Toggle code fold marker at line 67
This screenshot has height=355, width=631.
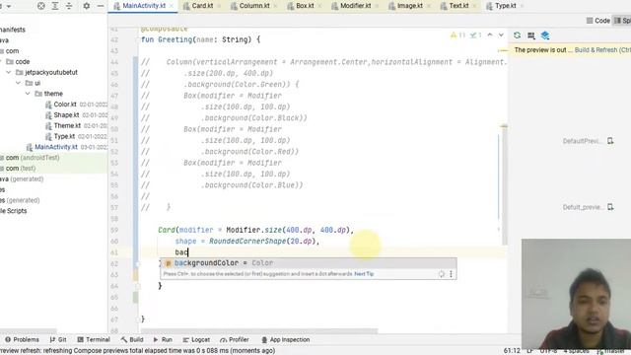[x=138, y=319]
